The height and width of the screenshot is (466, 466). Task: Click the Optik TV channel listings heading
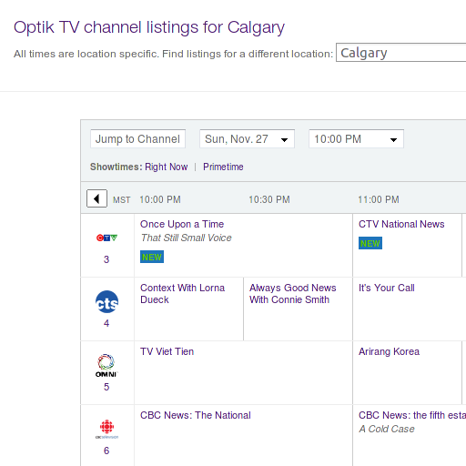coord(149,27)
